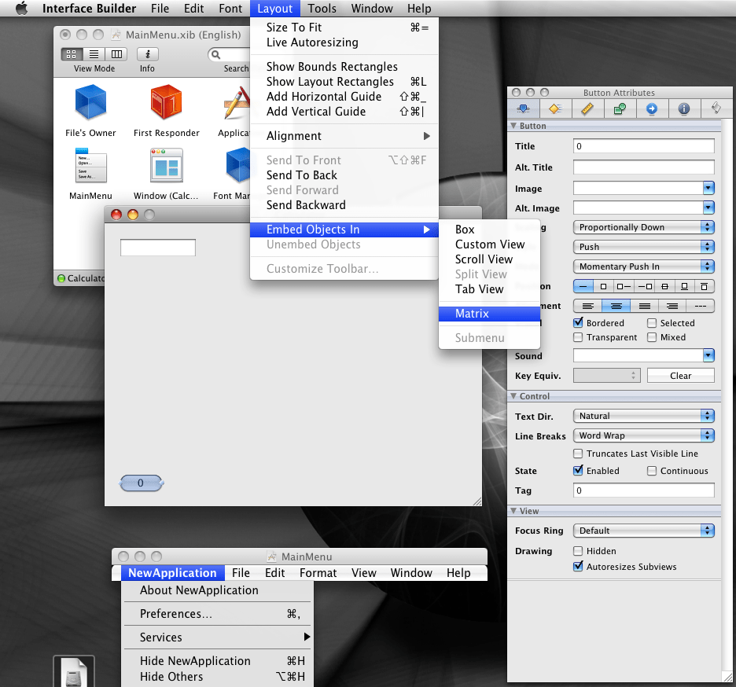
Task: Open the Focus Ring Default popup
Action: point(643,531)
